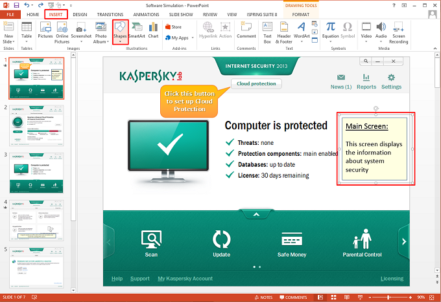This screenshot has width=441, height=302.
Task: Click the zoom in plus button
Action: [411, 297]
